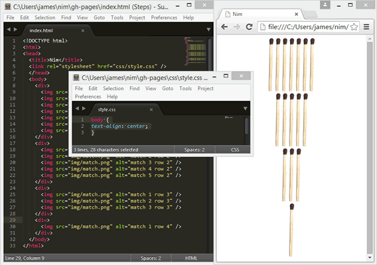Open Selection menu in style.css window

113,88
